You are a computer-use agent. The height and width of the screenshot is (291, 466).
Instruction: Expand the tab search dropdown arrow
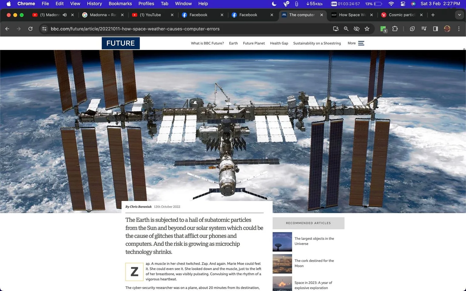(x=459, y=15)
